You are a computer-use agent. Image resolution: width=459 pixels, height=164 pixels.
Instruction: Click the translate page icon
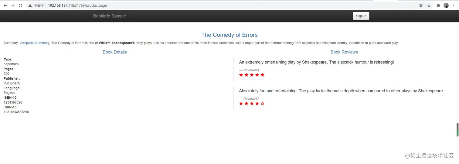coord(421,5)
